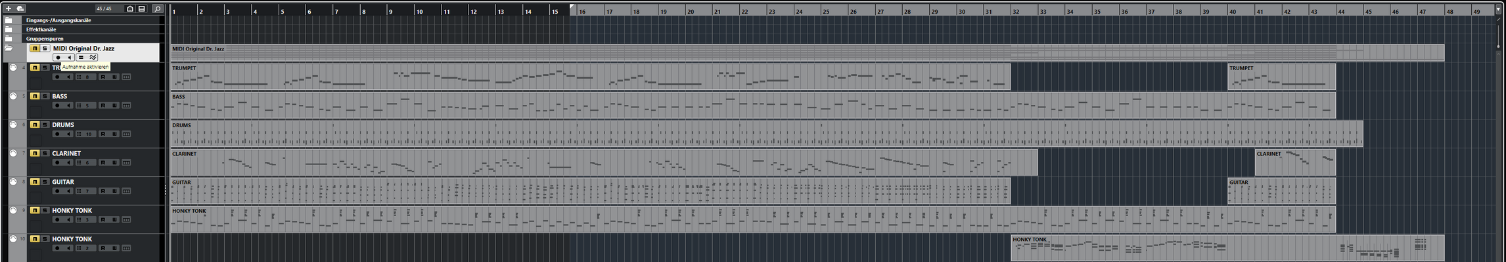Viewport: 1506px width, 262px height.
Task: Open DRUMS MIDI channel 10 selector
Action: (86, 134)
